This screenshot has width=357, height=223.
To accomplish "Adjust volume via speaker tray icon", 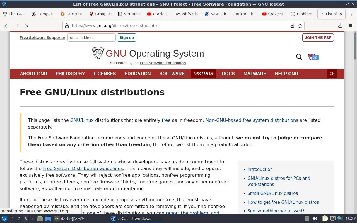I will coord(315,219).
